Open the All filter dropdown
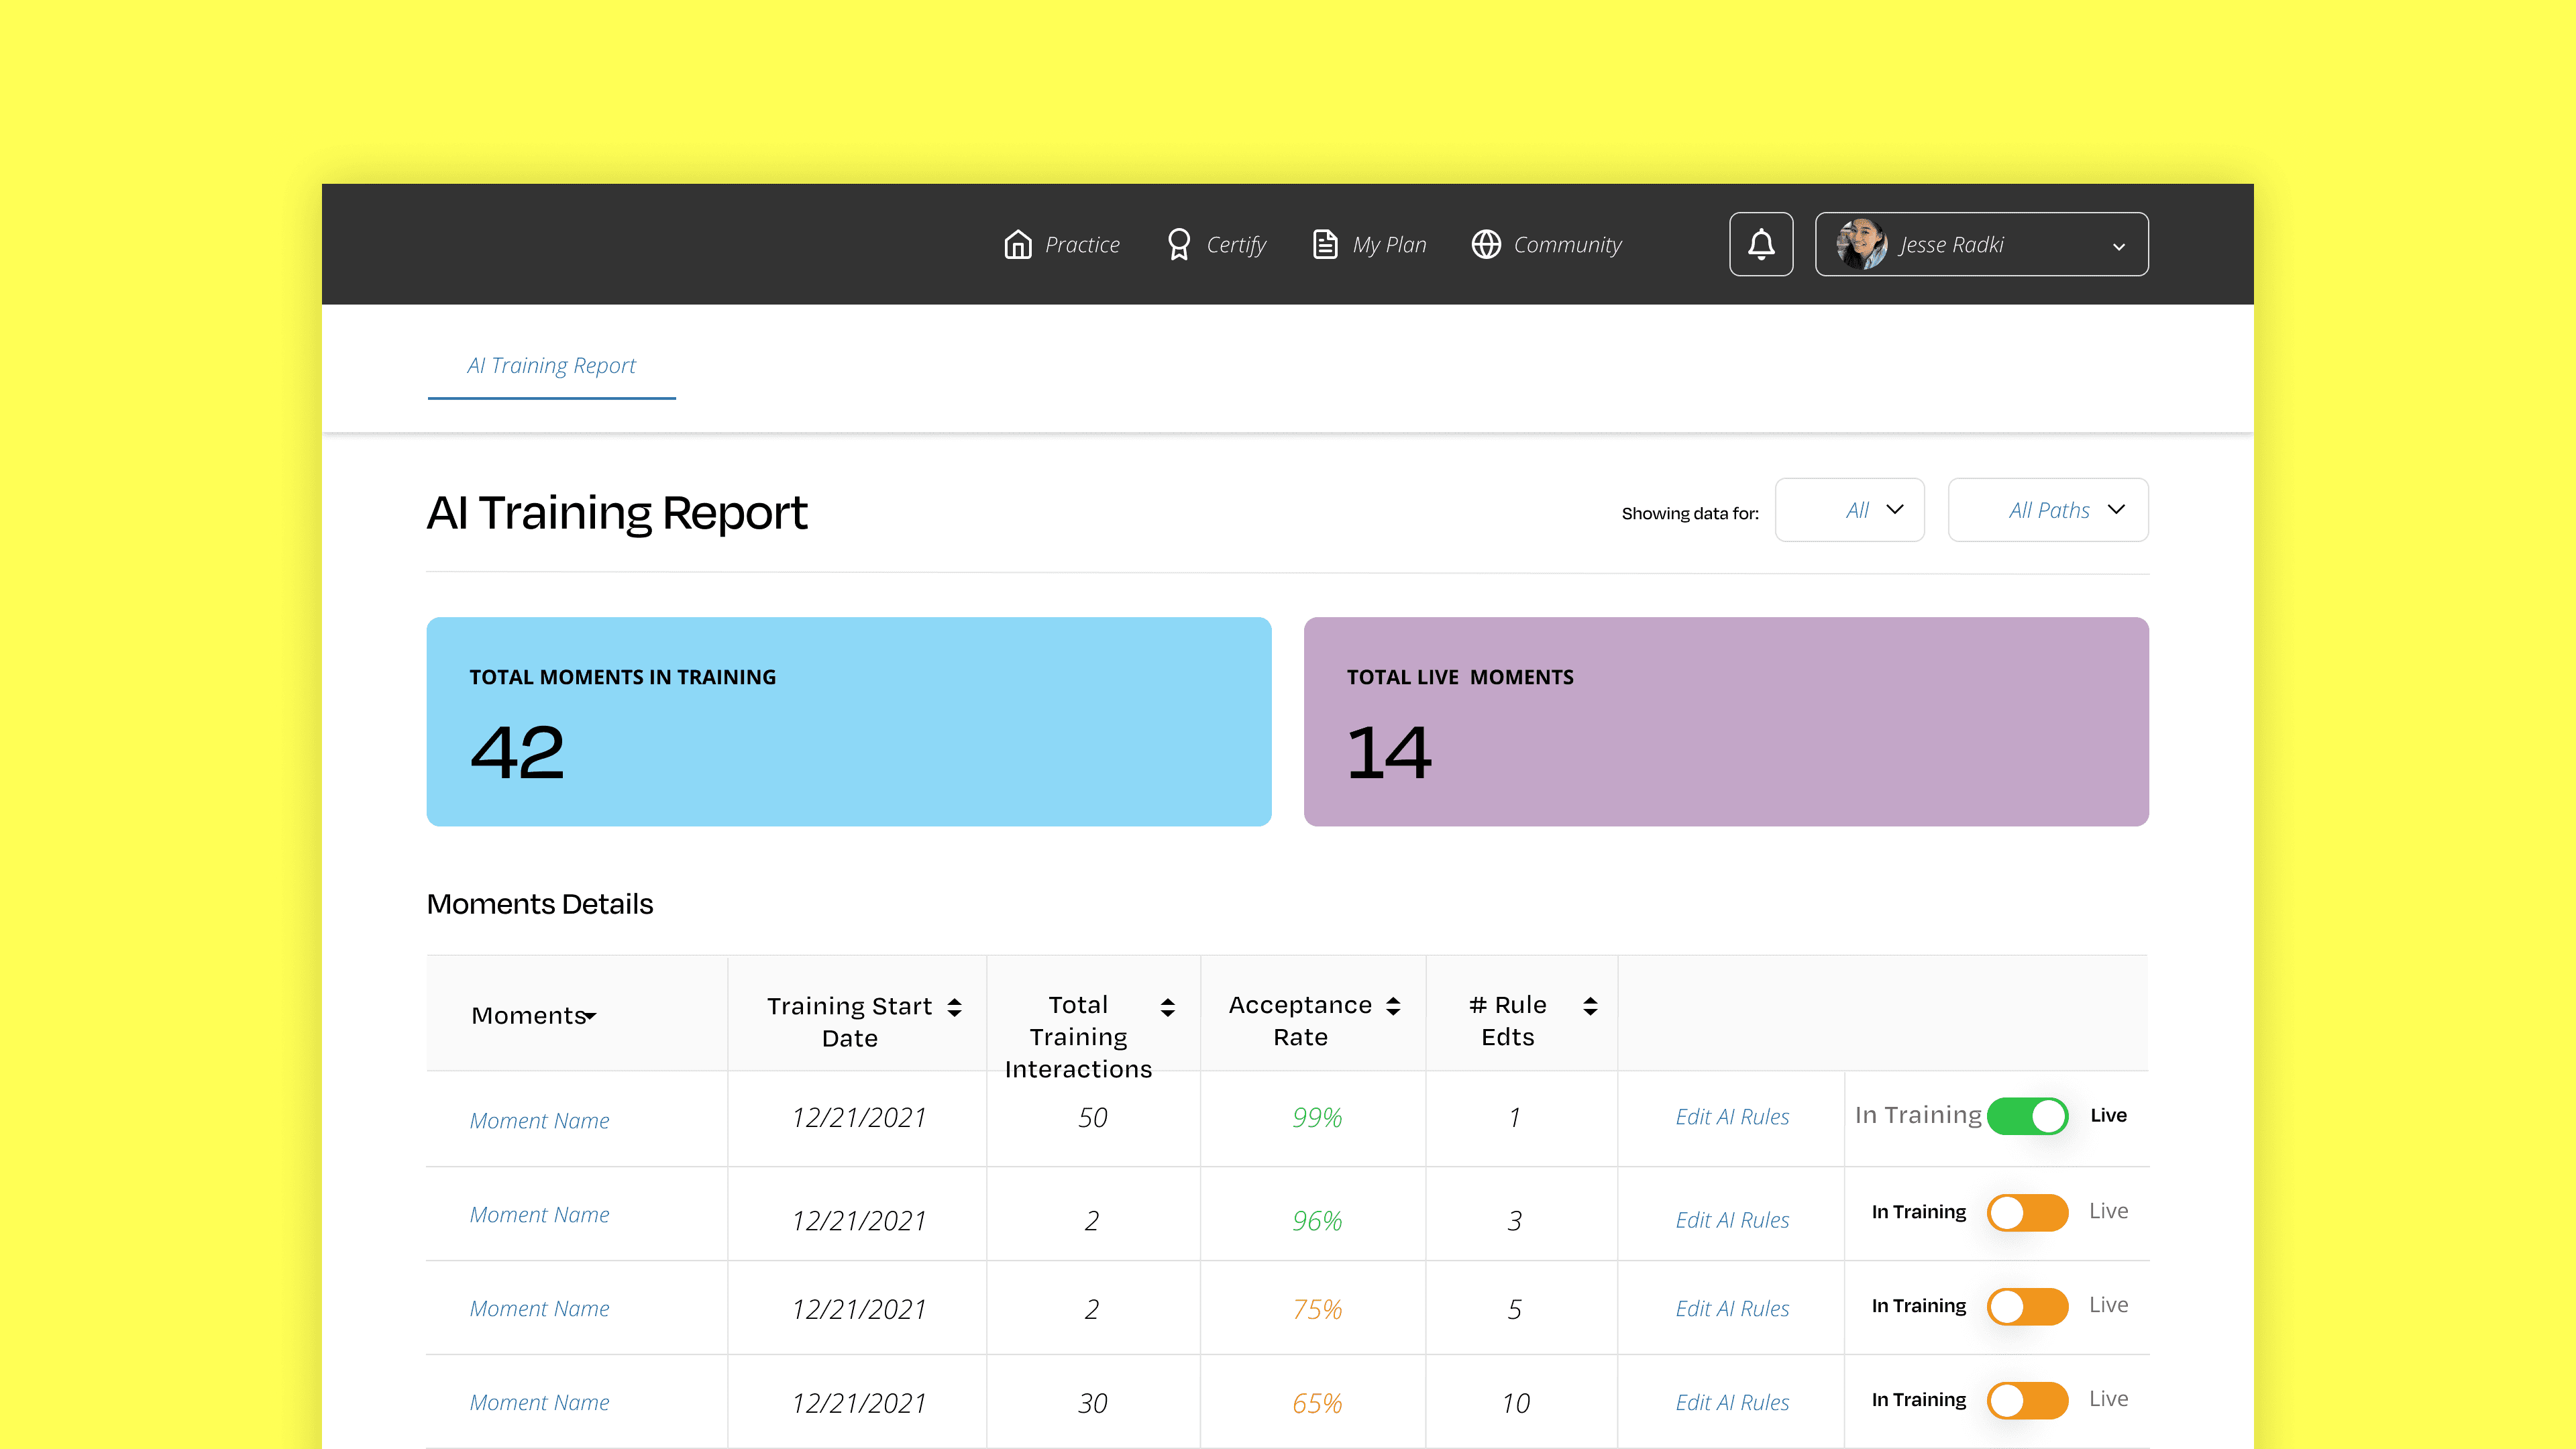 1849,510
